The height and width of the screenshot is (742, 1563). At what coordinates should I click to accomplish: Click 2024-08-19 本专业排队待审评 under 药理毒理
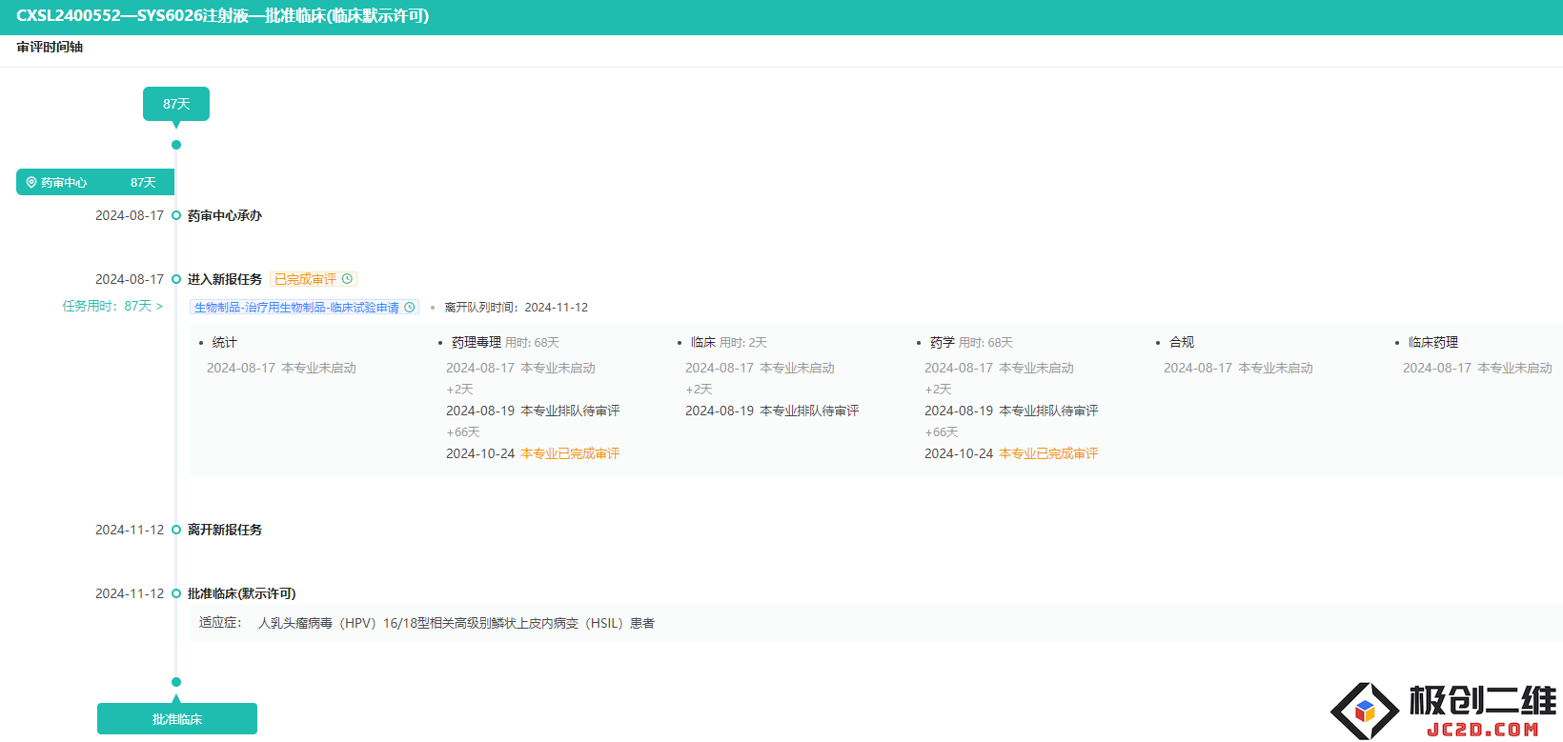pyautogui.click(x=533, y=411)
